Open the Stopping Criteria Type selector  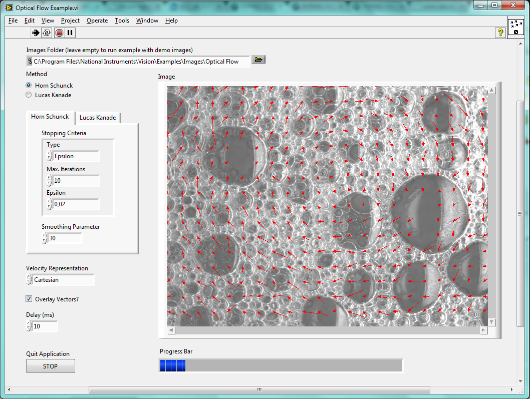pos(76,156)
